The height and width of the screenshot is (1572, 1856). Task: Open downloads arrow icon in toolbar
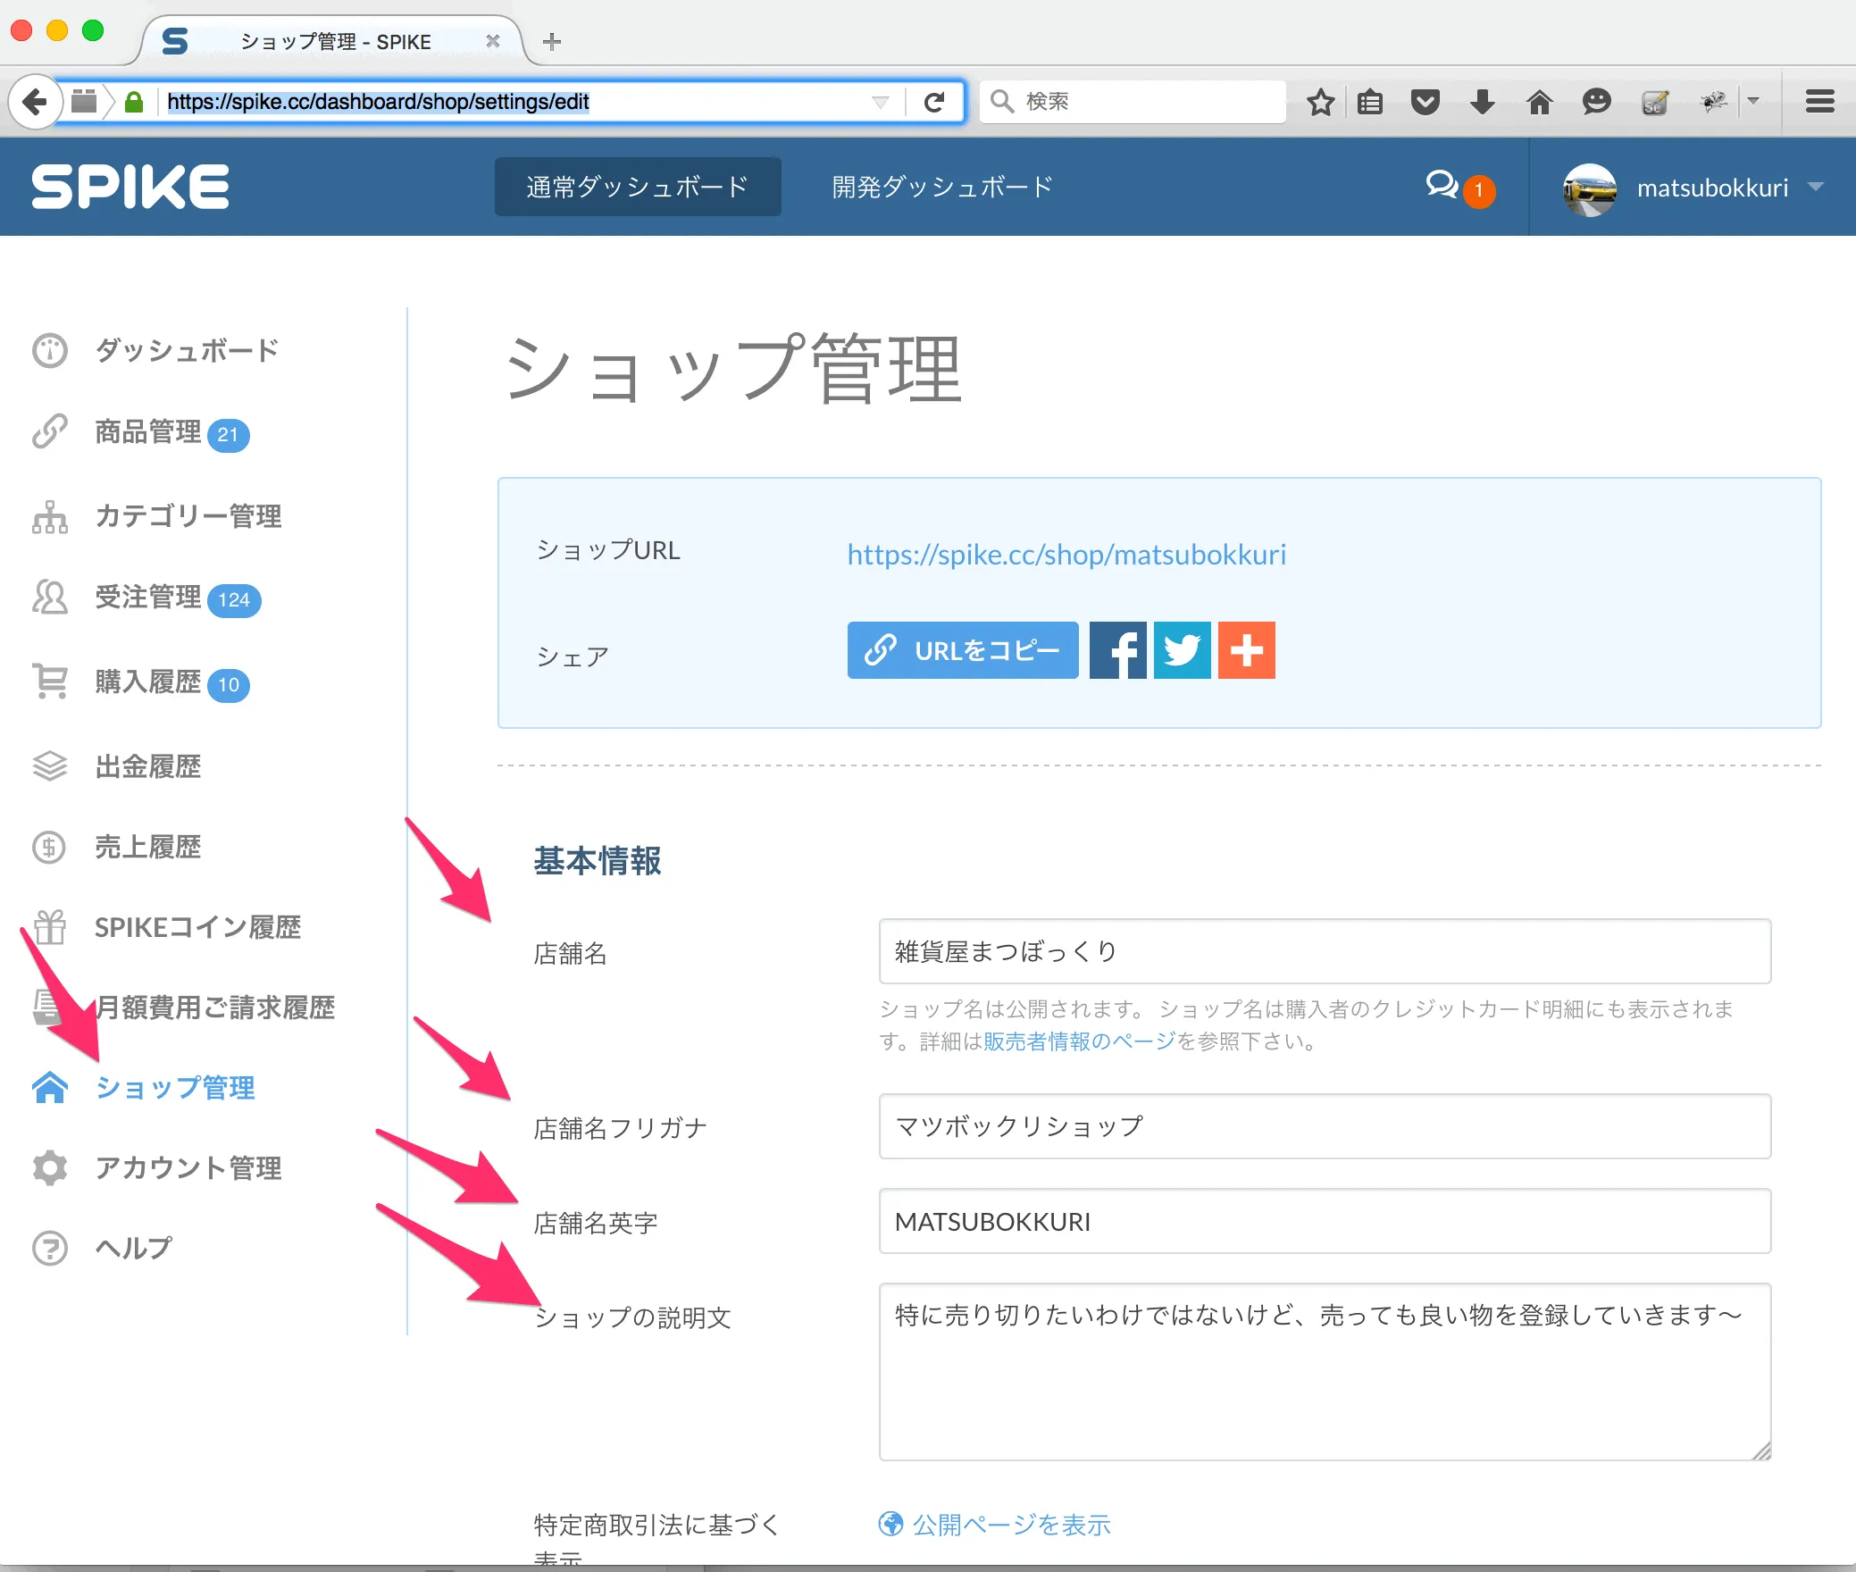pos(1482,102)
